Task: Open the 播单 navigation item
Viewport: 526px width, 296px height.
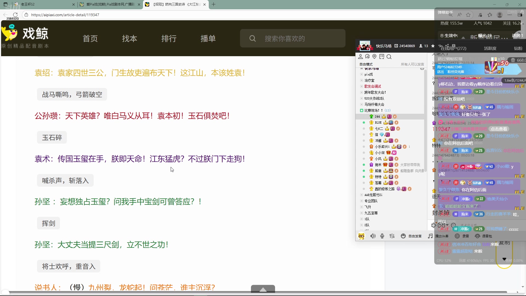Action: coord(208,38)
